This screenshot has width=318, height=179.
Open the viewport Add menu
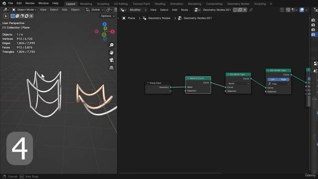(65, 10)
